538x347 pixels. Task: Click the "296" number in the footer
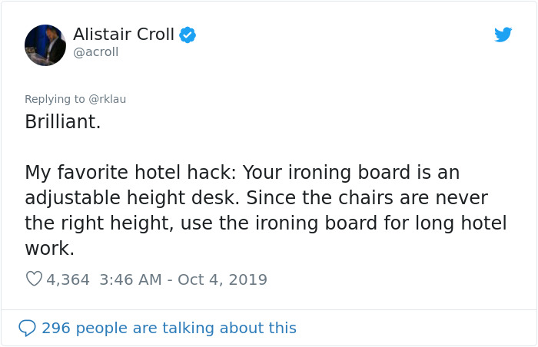[56, 328]
